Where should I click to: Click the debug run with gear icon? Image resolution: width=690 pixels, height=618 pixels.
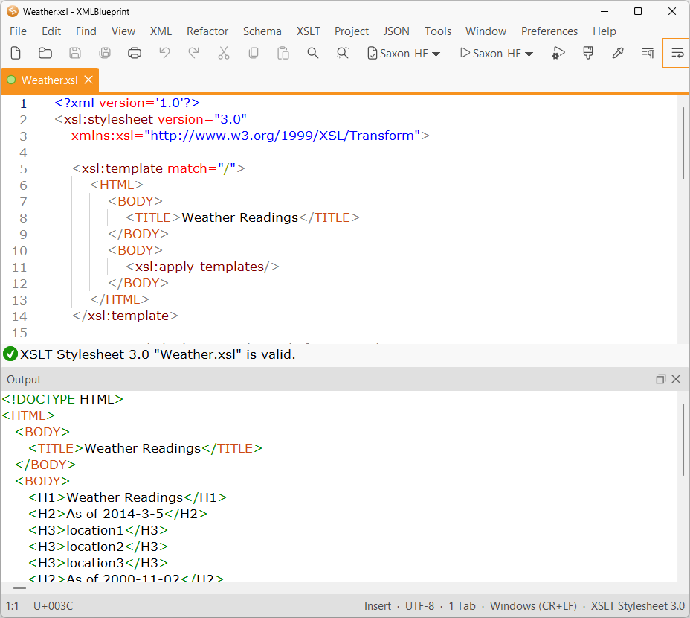pos(558,53)
